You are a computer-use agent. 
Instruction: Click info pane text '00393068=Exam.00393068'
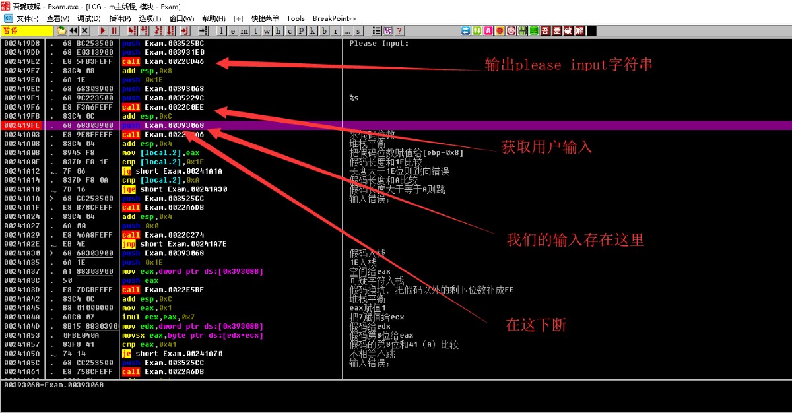point(53,385)
